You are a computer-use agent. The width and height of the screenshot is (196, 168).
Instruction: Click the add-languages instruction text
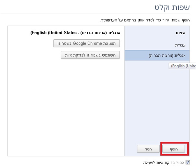coord(145,20)
